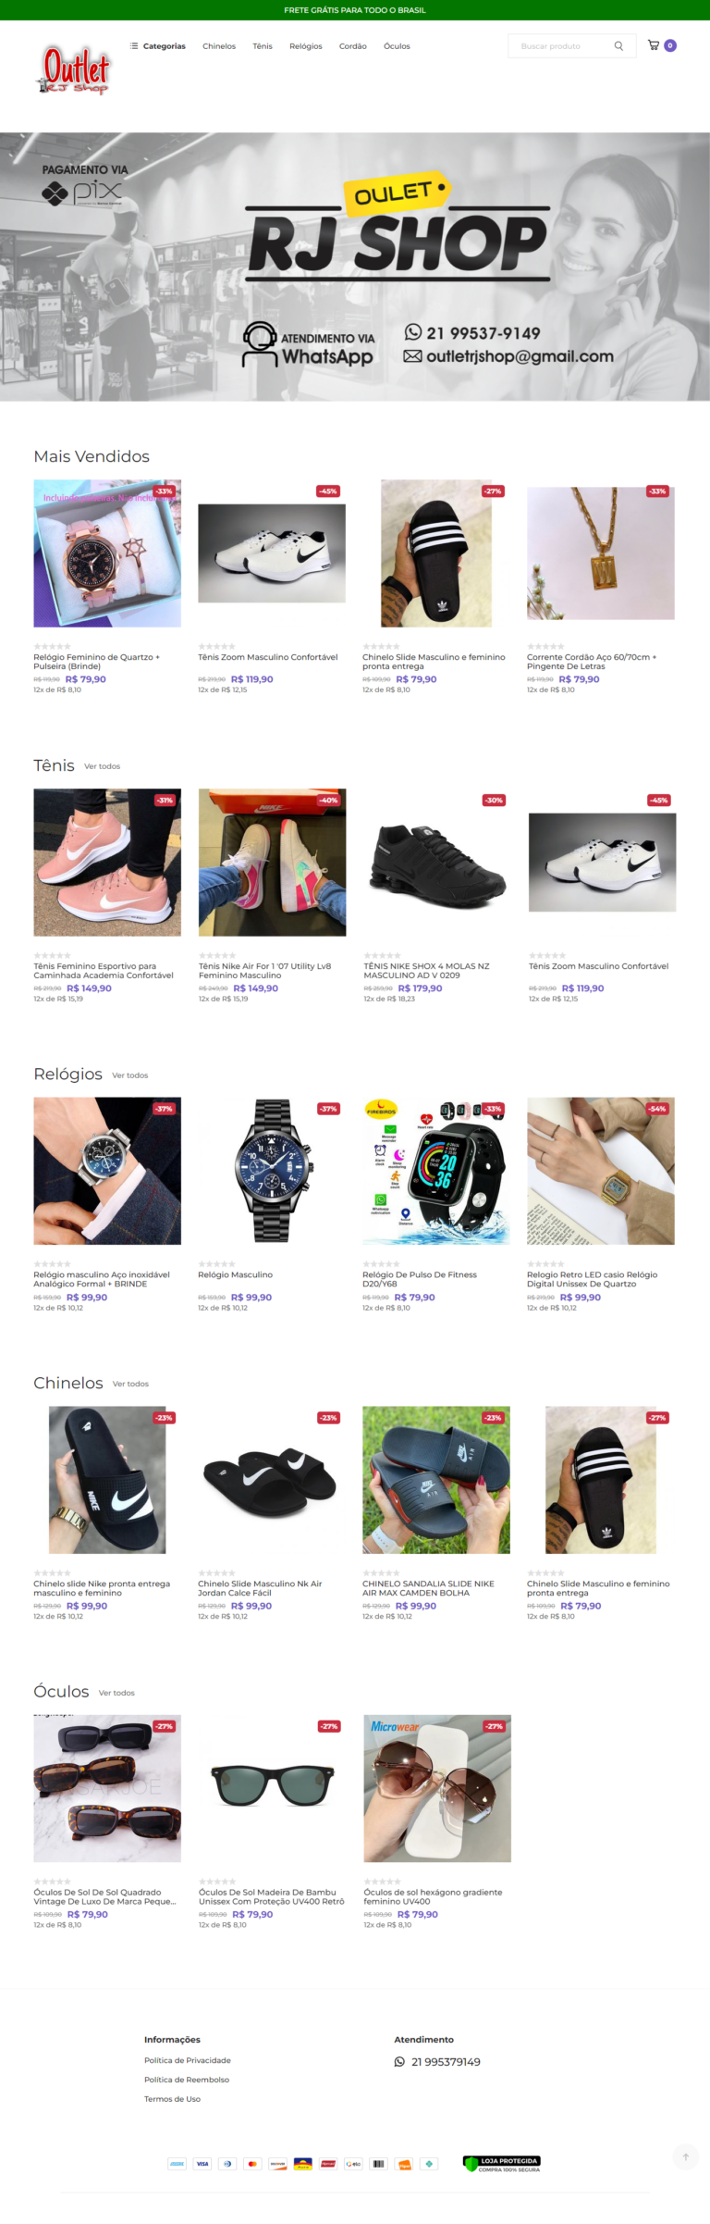Open the pink Relógio Feminino product image
Image resolution: width=710 pixels, height=2224 pixels.
click(x=107, y=553)
